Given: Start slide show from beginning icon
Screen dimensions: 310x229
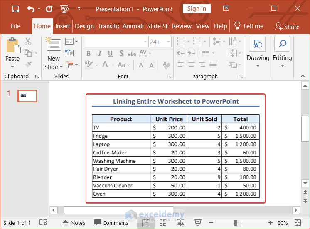Looking at the screenshot, I should (x=64, y=9).
